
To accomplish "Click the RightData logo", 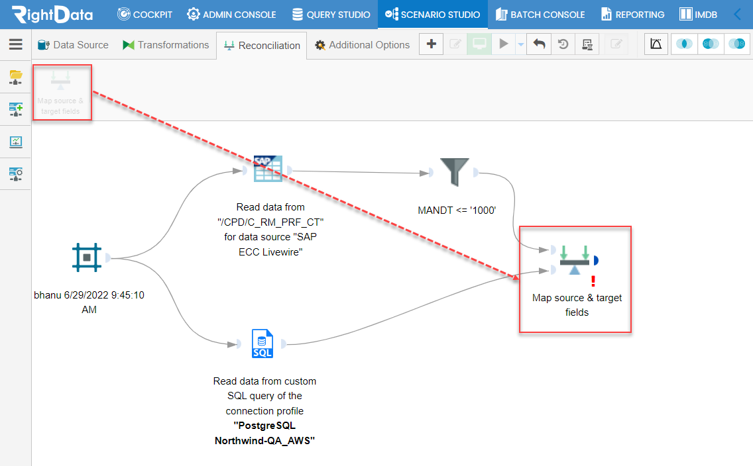I will pyautogui.click(x=52, y=15).
